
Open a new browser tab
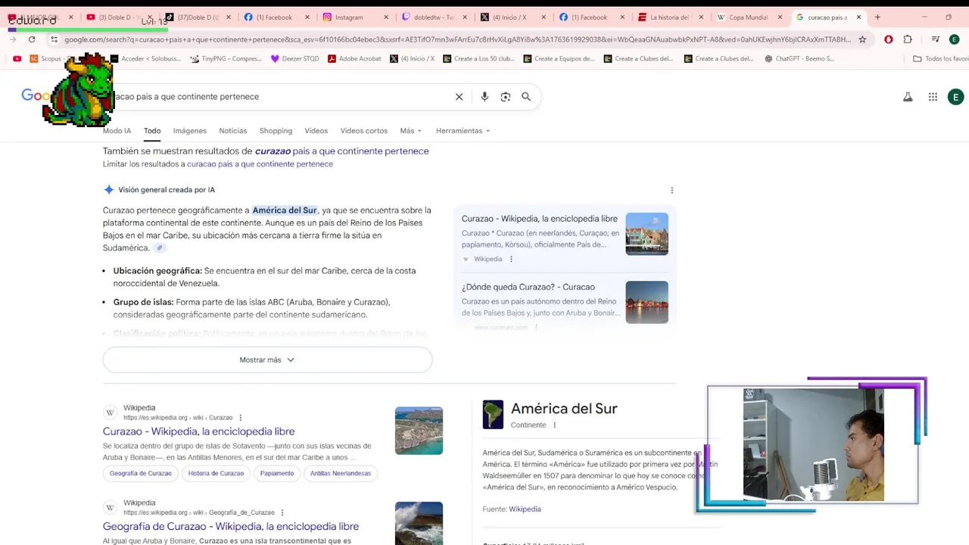point(877,17)
